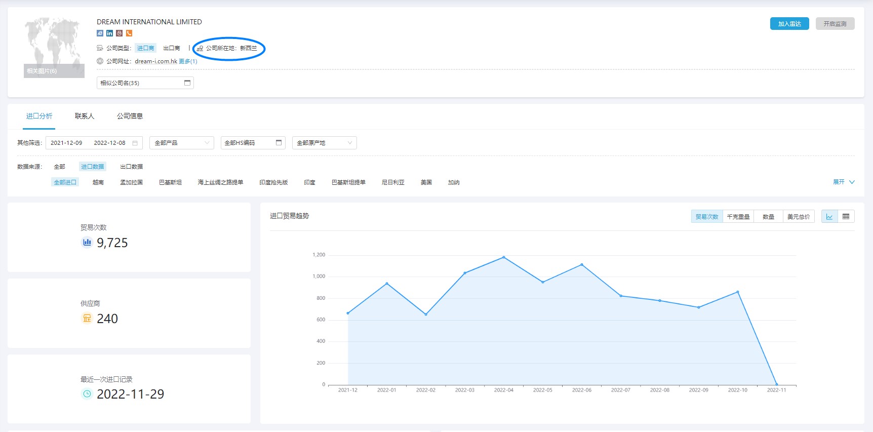Image resolution: width=873 pixels, height=432 pixels.
Task: Filter data by 巴基斯坦
Action: point(170,182)
